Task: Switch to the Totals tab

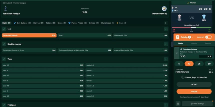Action: 50,23
